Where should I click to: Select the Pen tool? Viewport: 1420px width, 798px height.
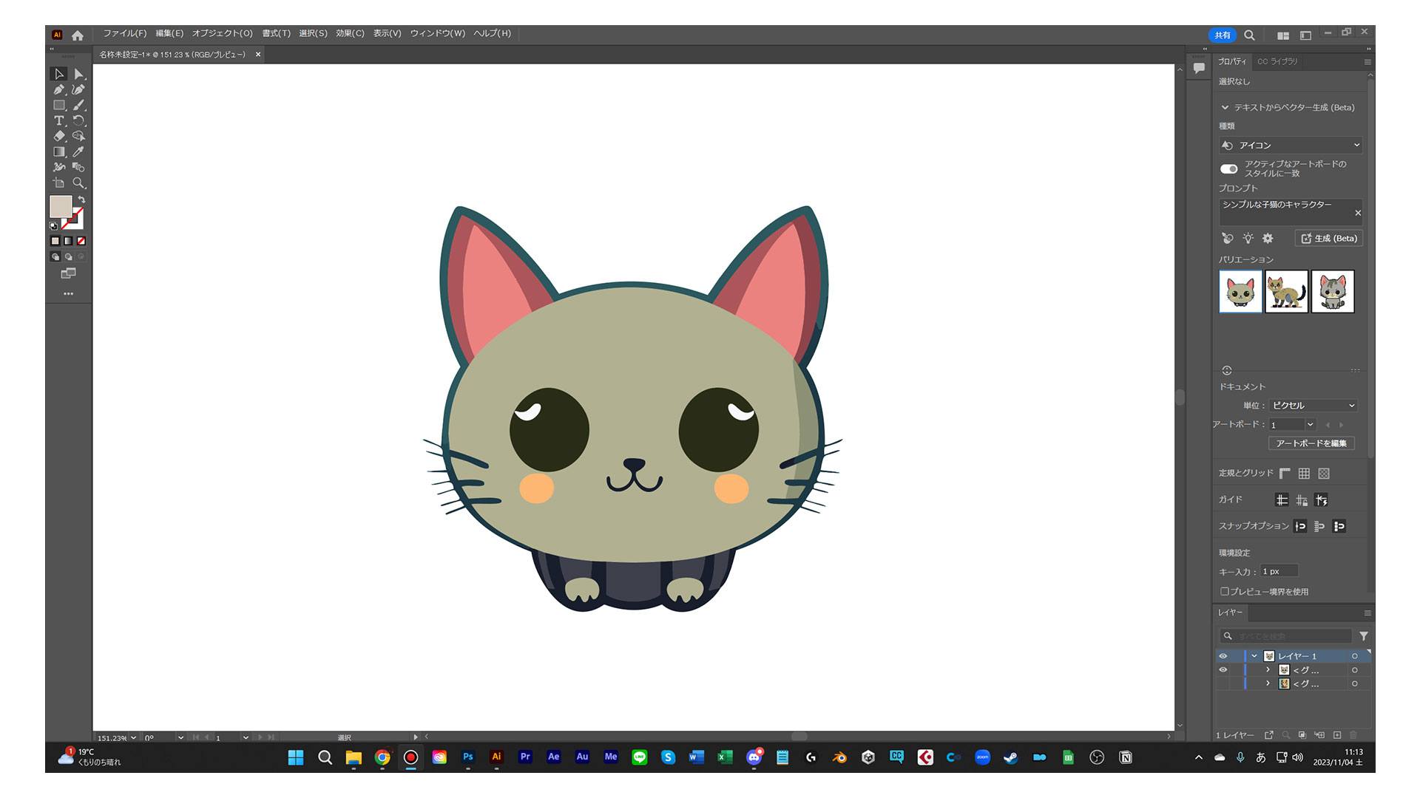pos(60,90)
